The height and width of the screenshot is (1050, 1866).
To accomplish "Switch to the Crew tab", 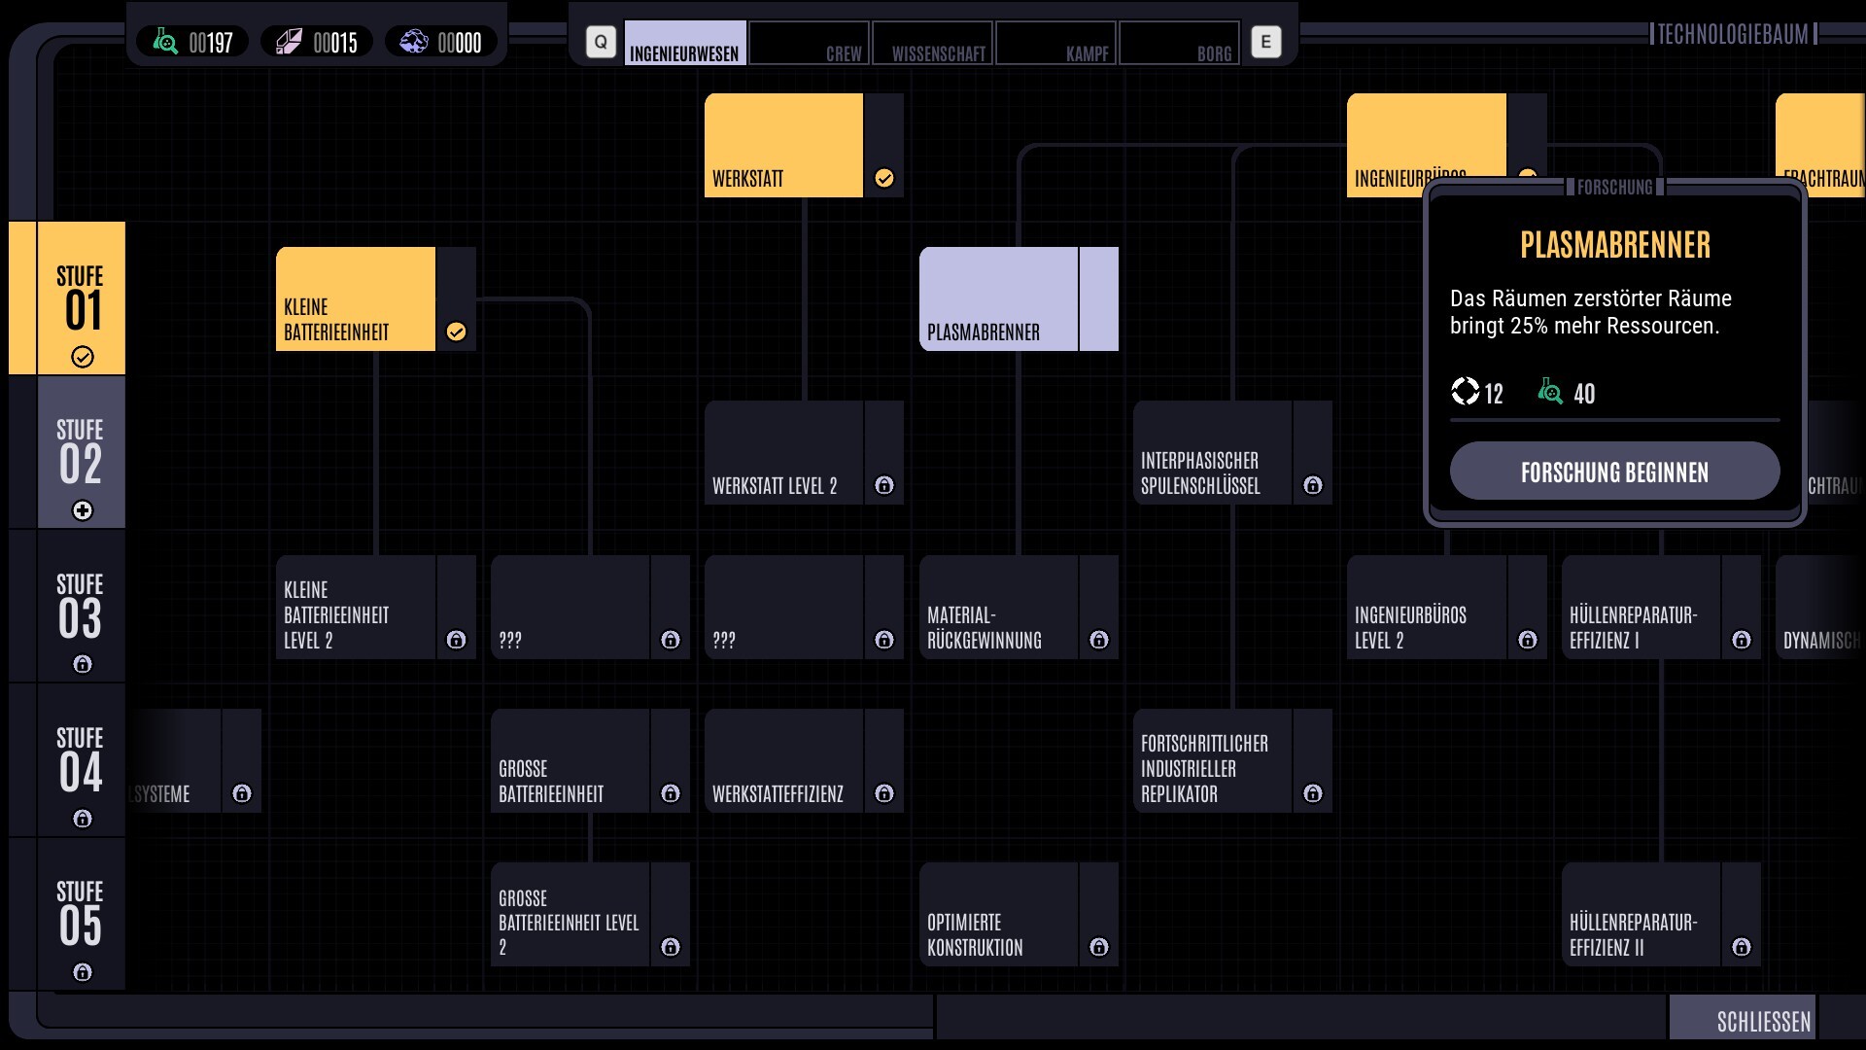I will coord(809,43).
